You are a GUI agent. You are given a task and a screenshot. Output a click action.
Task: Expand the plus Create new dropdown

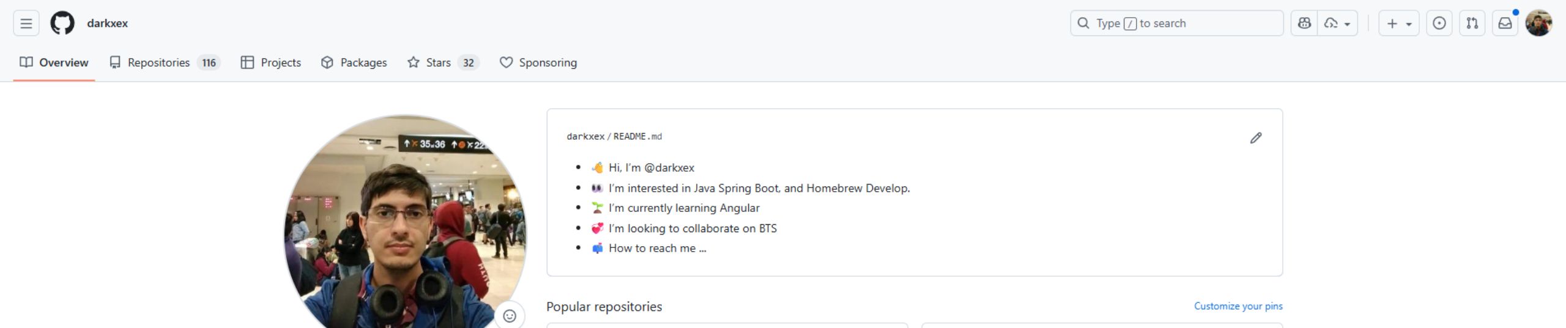[x=1398, y=23]
